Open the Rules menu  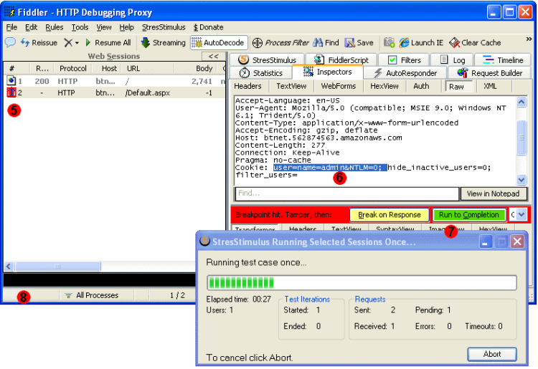[55, 27]
